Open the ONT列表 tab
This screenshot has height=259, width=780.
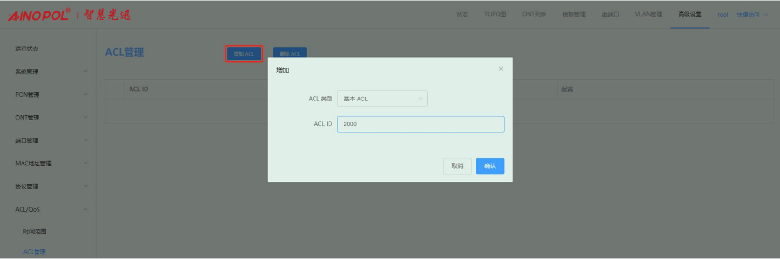click(x=534, y=15)
